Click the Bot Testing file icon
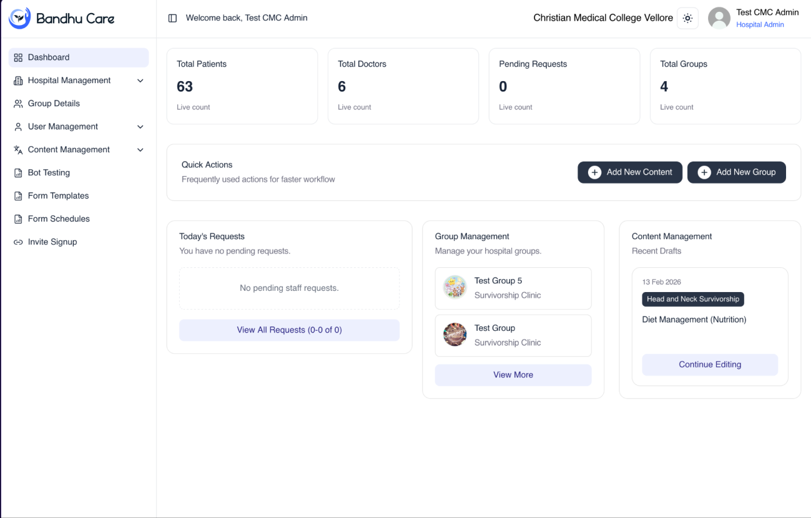The image size is (811, 518). tap(18, 173)
